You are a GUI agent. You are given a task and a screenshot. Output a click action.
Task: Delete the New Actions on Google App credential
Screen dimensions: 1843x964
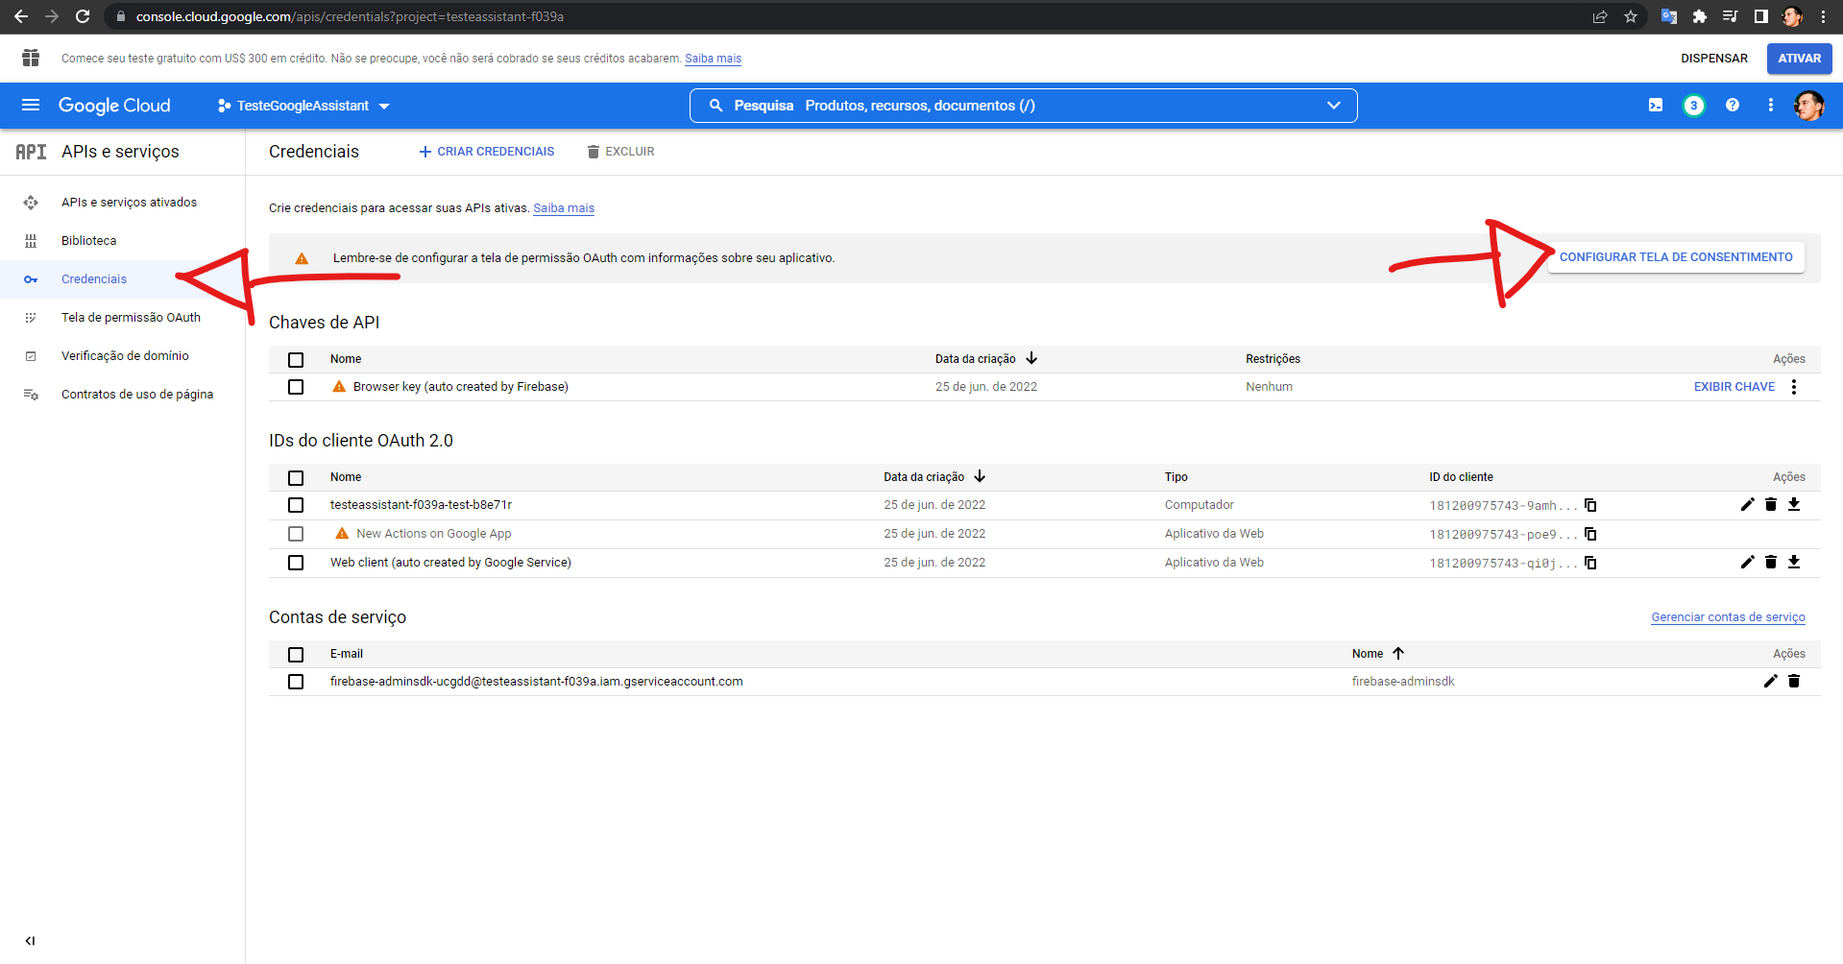(1770, 533)
